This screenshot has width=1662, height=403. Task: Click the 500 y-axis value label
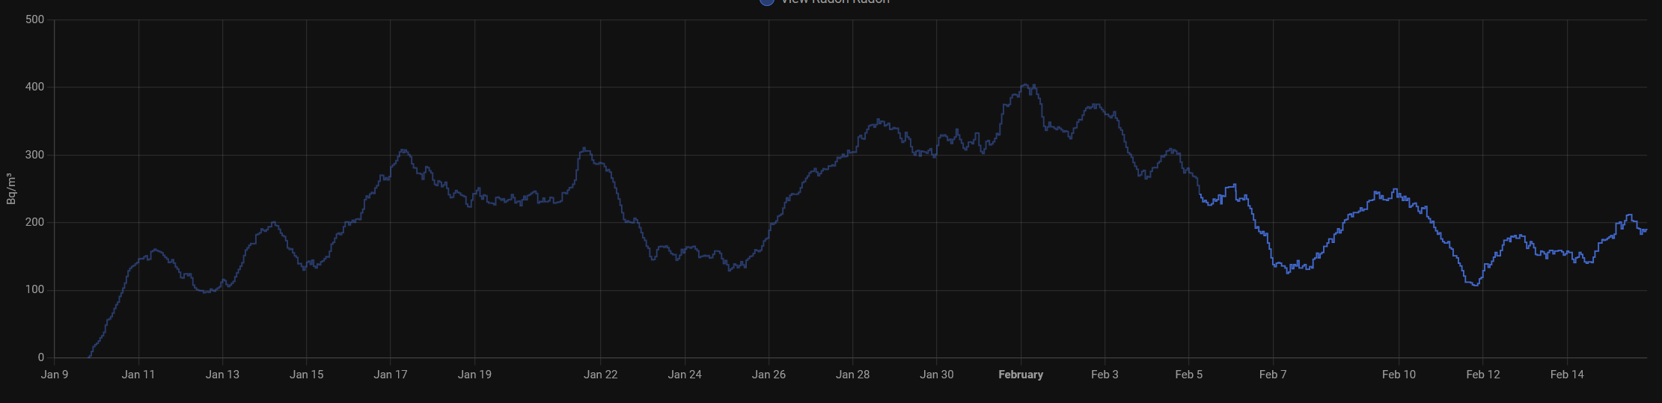(x=34, y=19)
